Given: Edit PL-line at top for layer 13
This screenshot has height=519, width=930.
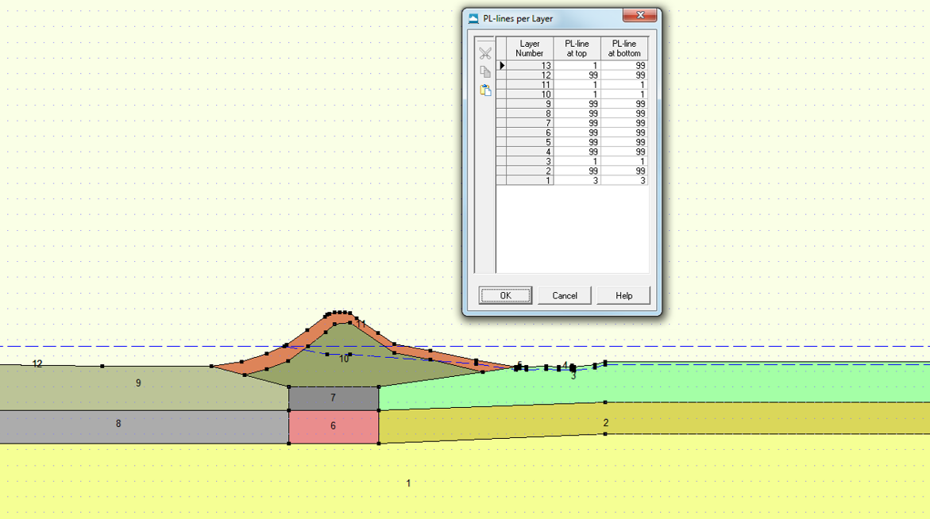Looking at the screenshot, I should [x=577, y=66].
